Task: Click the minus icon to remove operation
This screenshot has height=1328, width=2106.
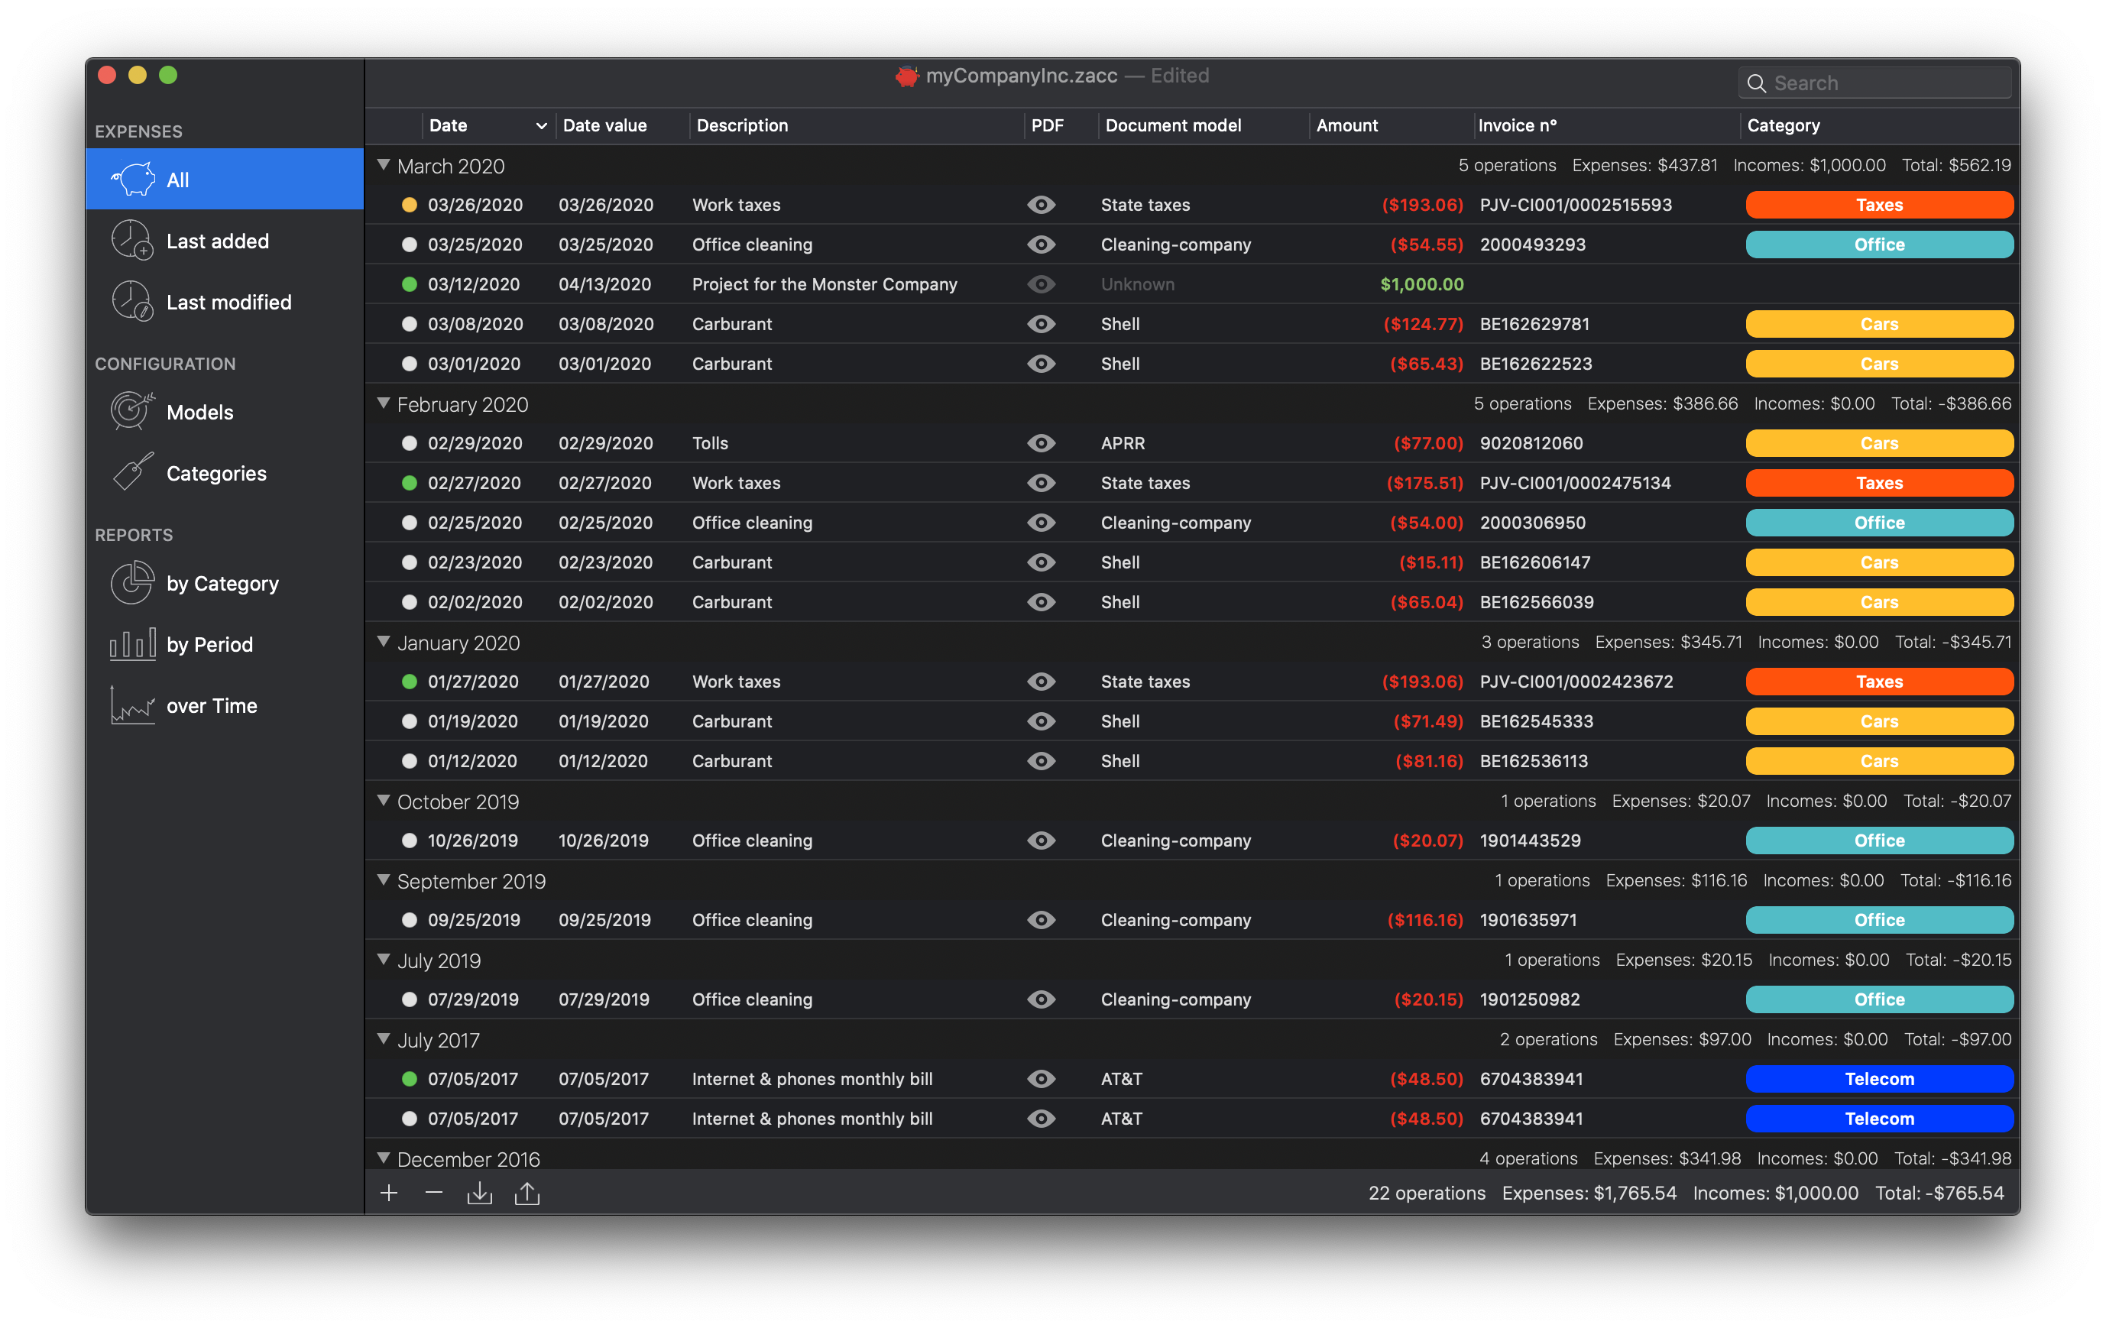Action: point(434,1194)
